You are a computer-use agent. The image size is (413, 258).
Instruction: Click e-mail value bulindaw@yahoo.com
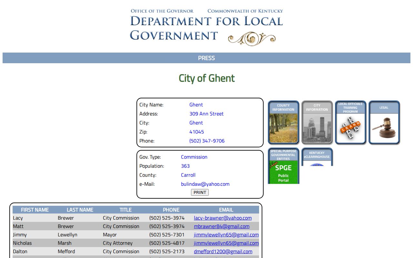(205, 184)
